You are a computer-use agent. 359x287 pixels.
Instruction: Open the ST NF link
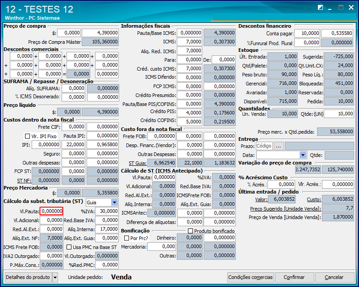click(24, 181)
